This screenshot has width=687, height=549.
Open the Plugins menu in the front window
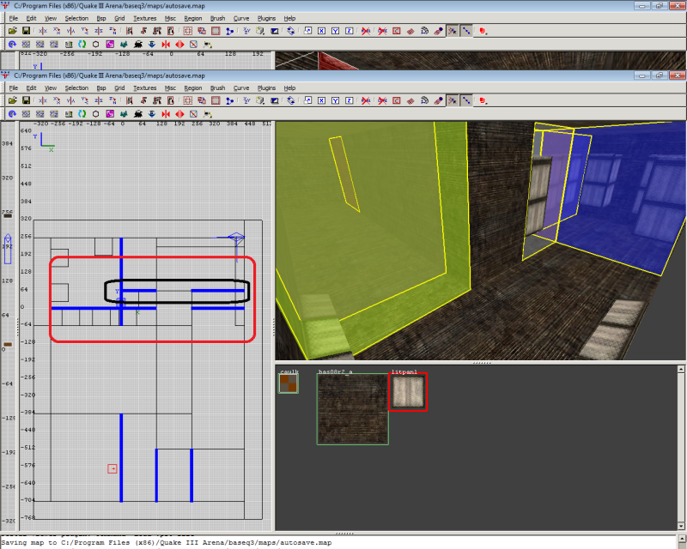266,88
